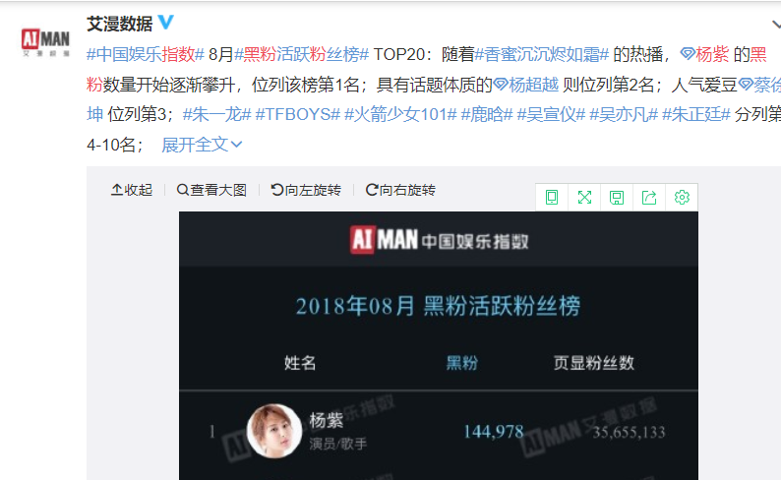Open the post options chevron at top right
Image resolution: width=781 pixels, height=480 pixels.
tap(776, 24)
